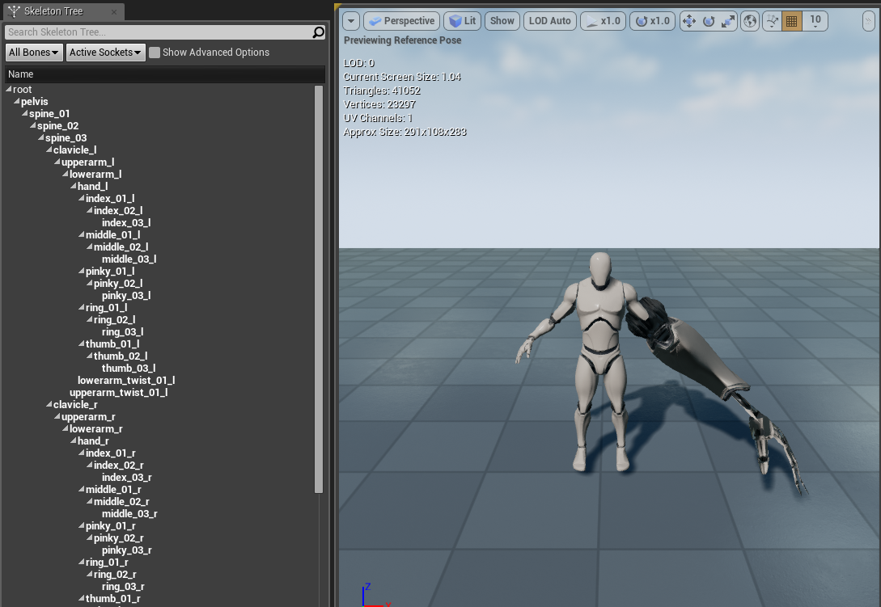Click the Name column header
This screenshot has width=881, height=607.
click(x=165, y=74)
